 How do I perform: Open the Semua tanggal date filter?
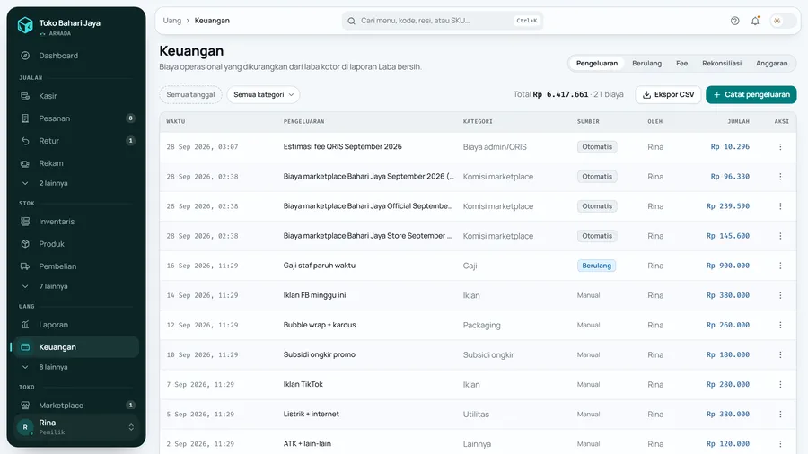190,95
